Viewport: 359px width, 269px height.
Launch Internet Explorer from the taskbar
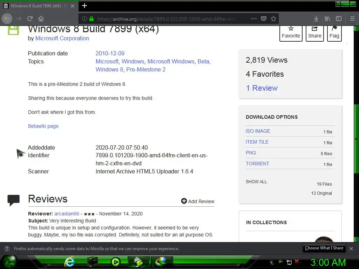click(x=69, y=262)
